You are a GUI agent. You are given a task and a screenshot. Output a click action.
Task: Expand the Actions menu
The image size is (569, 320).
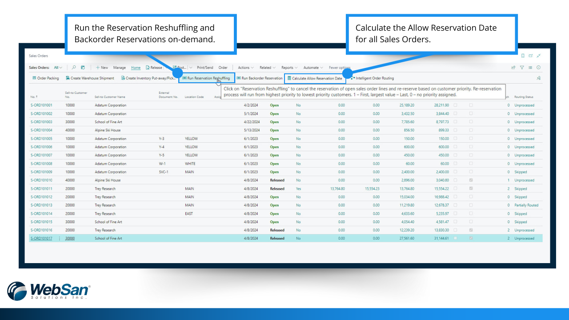click(x=246, y=68)
